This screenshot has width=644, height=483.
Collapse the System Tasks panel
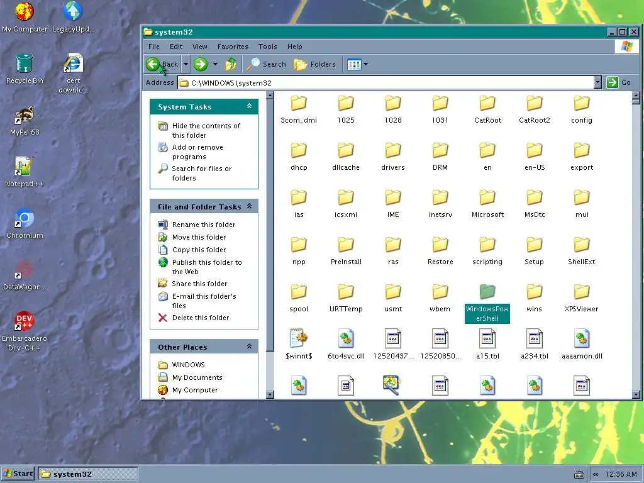[249, 106]
